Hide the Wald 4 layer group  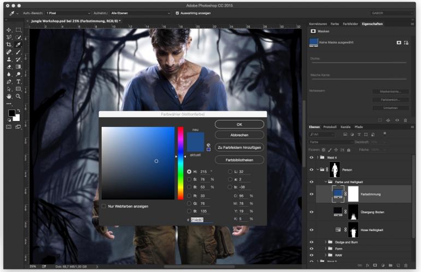pyautogui.click(x=312, y=158)
